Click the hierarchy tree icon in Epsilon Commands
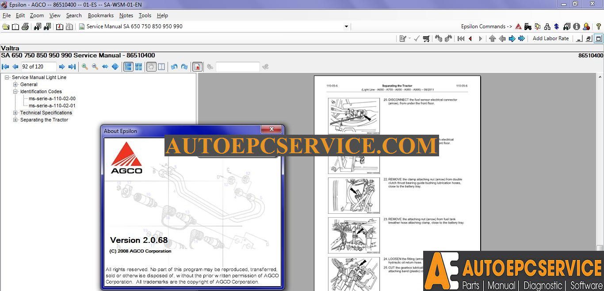The width and height of the screenshot is (604, 291). click(x=547, y=26)
